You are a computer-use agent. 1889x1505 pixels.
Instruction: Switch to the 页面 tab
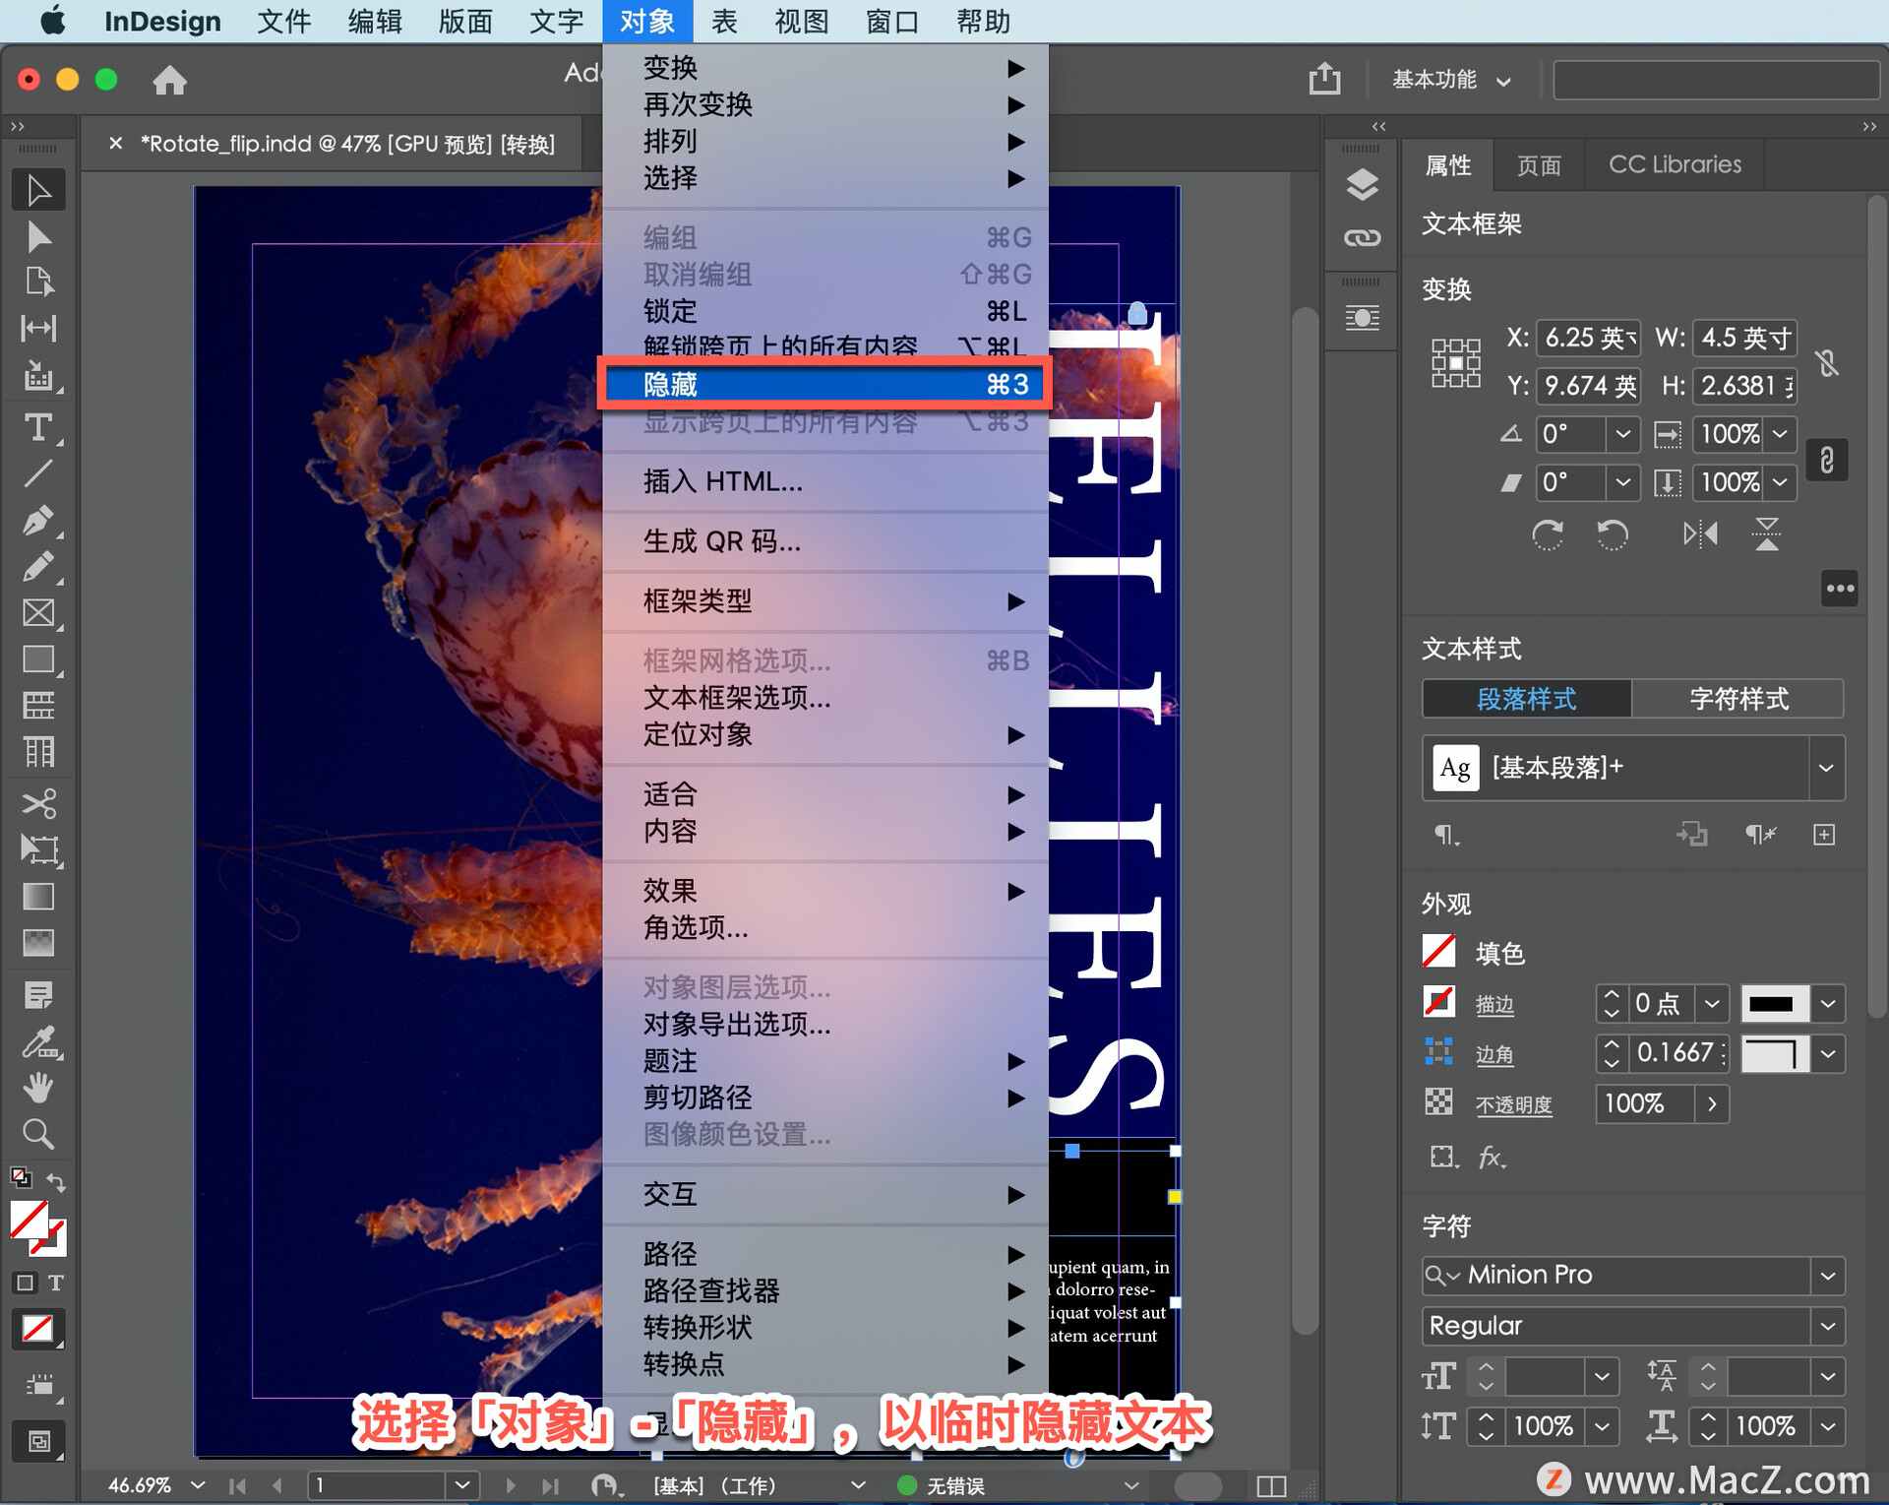coord(1539,164)
